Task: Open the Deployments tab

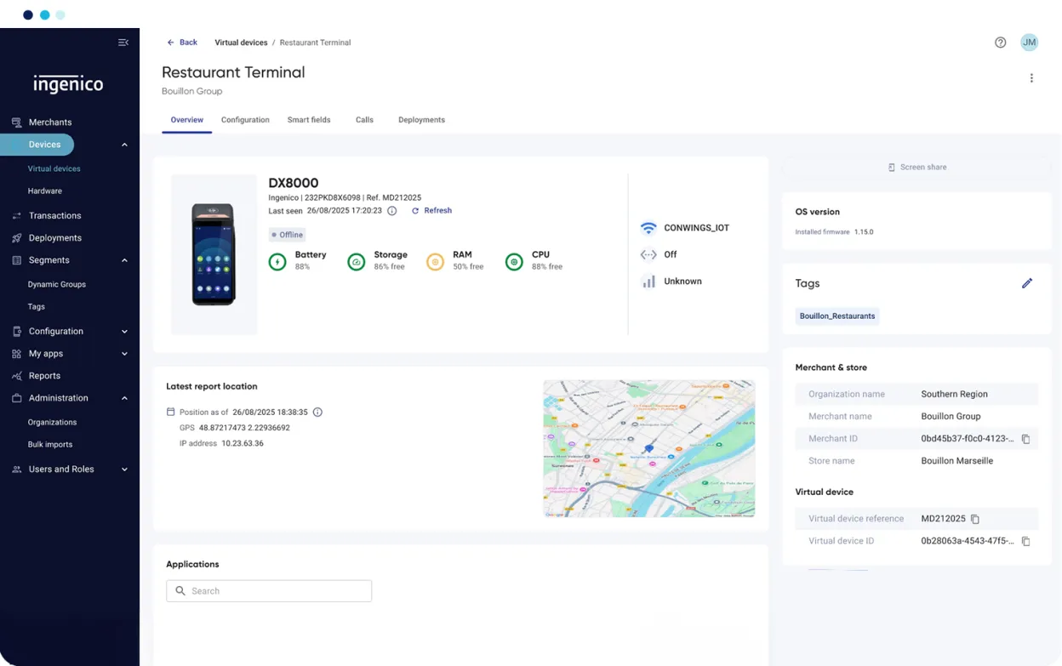Action: tap(421, 120)
